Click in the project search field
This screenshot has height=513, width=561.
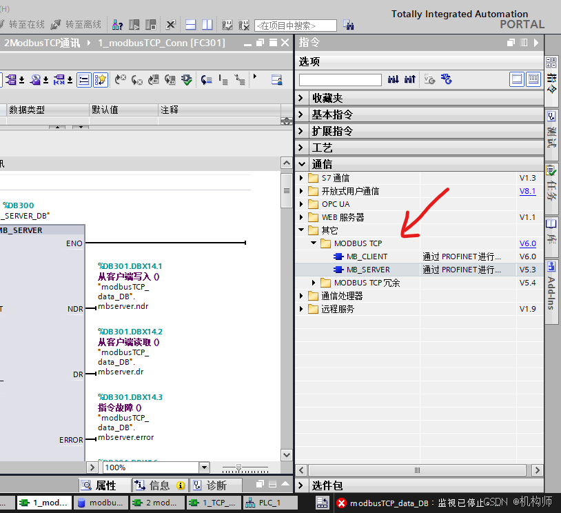[x=296, y=26]
